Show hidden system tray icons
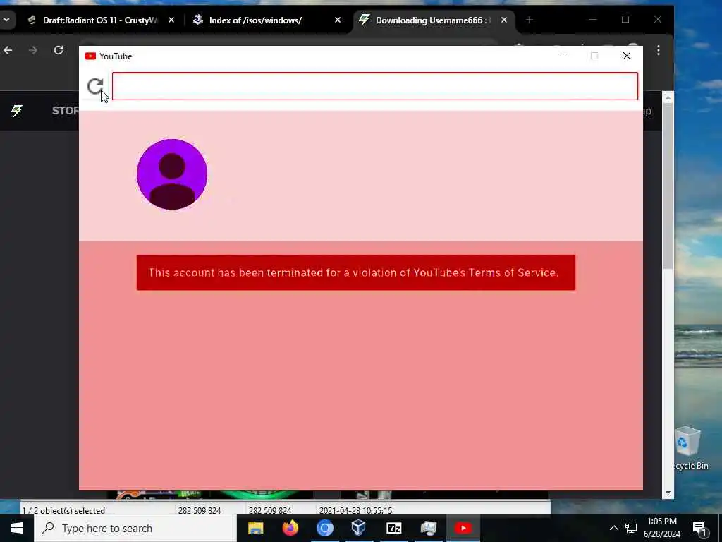This screenshot has width=722, height=542. pyautogui.click(x=614, y=528)
